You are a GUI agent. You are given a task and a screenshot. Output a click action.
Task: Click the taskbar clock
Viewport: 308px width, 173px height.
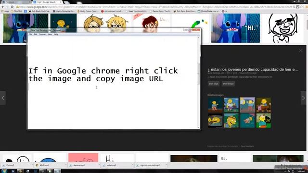coord(301,171)
